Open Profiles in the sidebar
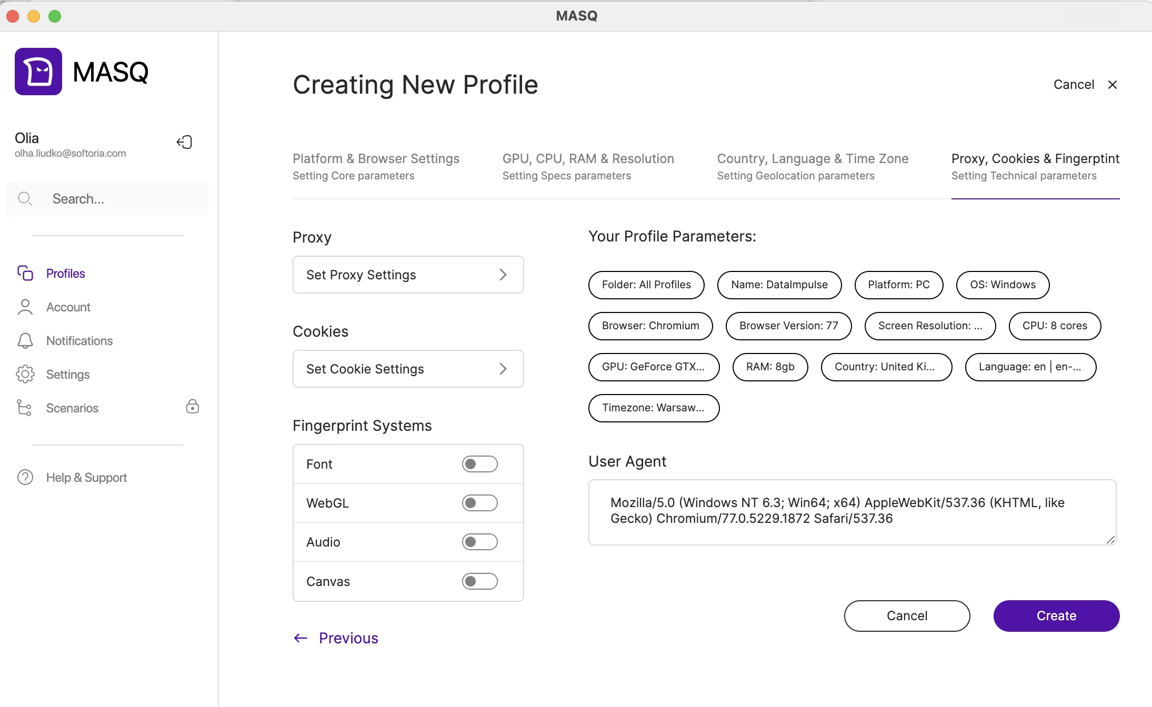 pos(65,273)
